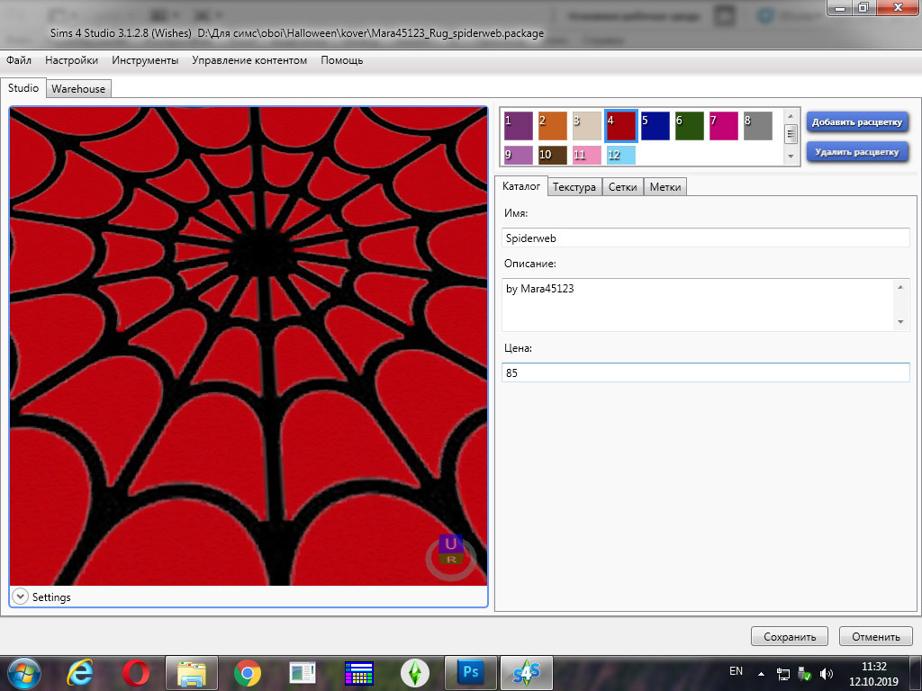
Task: Click the Описание text area
Action: (x=706, y=304)
